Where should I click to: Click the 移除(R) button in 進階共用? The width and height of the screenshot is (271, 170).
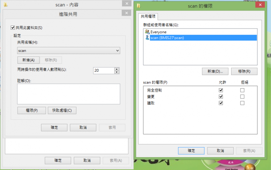click(x=51, y=60)
